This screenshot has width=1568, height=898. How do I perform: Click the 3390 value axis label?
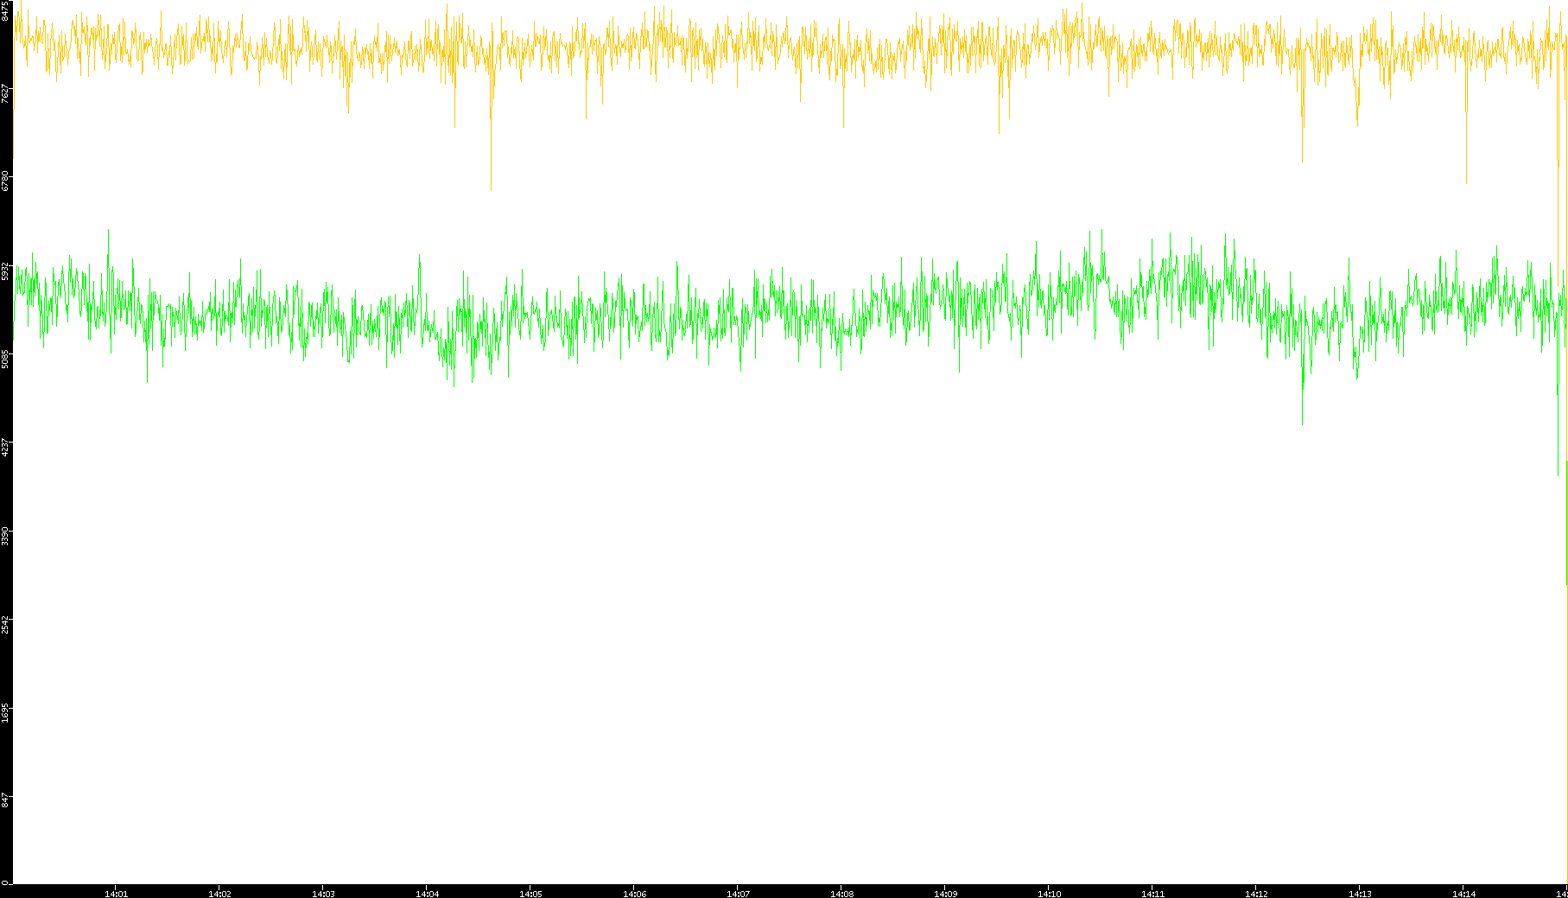click(x=6, y=535)
